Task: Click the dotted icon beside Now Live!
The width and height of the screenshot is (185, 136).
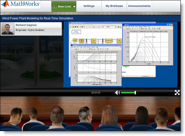Action: [55, 6]
